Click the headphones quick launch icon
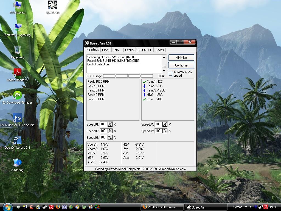Viewport: 281px width, 211px height. click(64, 207)
